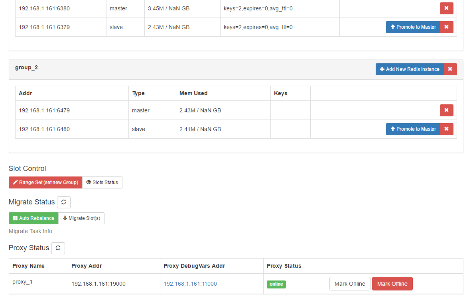Select address 192.168.1.161:6379 cell
Viewport: 469px width, 302px height.
click(61, 27)
